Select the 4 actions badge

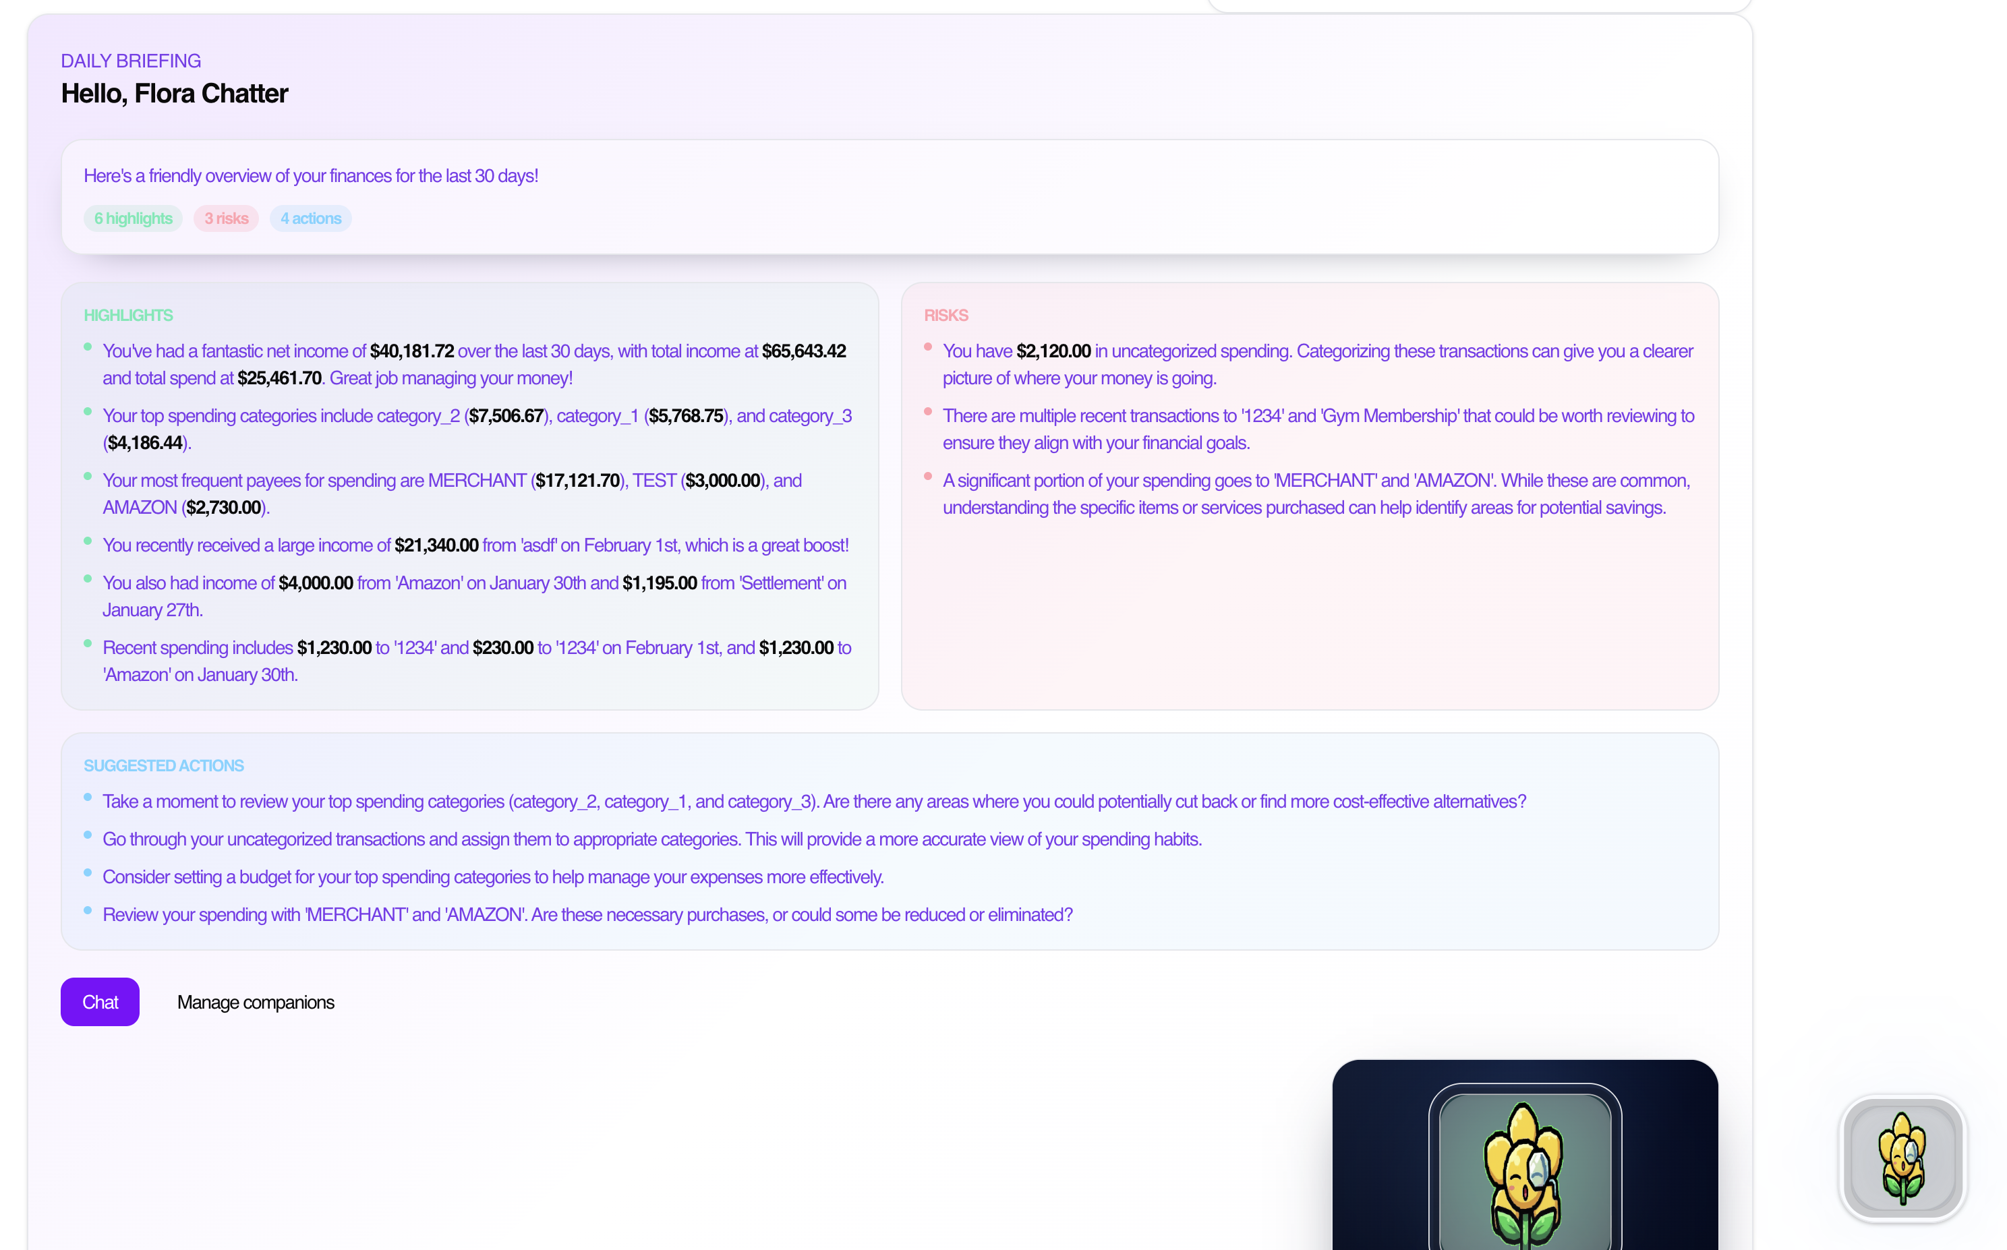(x=310, y=218)
